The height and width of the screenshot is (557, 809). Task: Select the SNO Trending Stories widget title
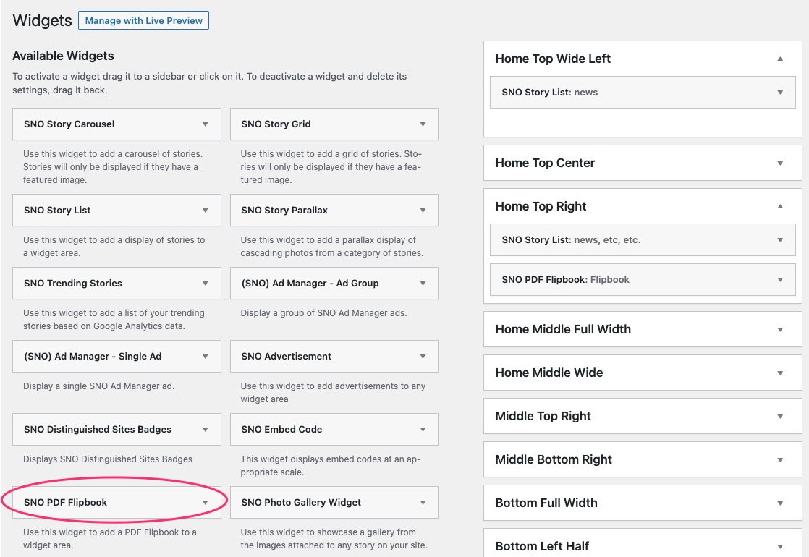73,283
